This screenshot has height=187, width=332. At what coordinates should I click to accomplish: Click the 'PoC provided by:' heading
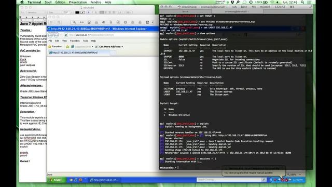(30, 51)
